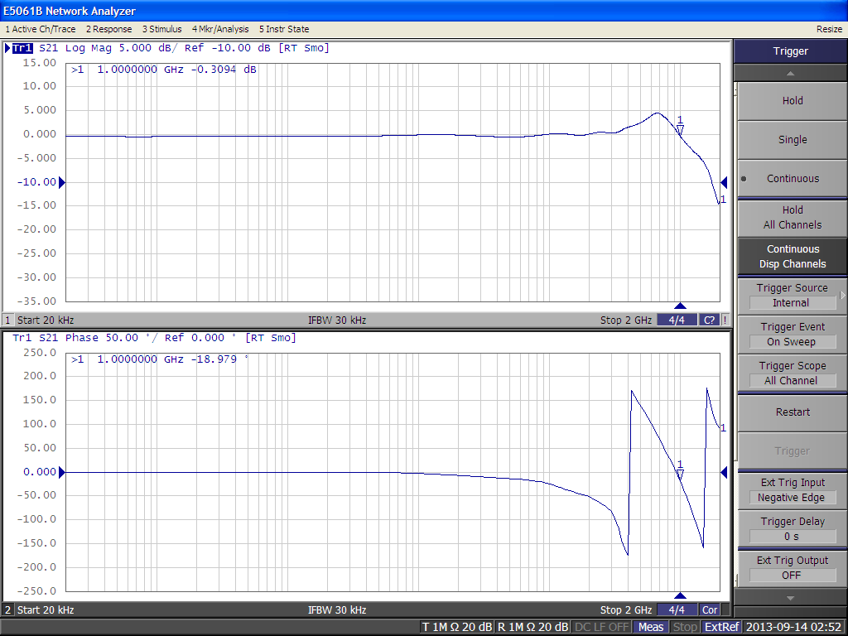
Task: Toggle Trigger Event On Sweep
Action: 793,335
